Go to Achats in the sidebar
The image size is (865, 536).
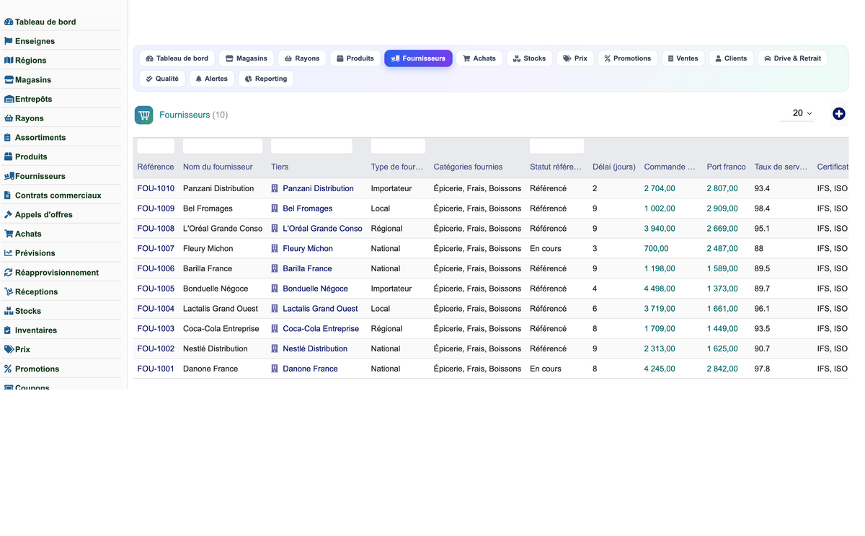click(28, 234)
